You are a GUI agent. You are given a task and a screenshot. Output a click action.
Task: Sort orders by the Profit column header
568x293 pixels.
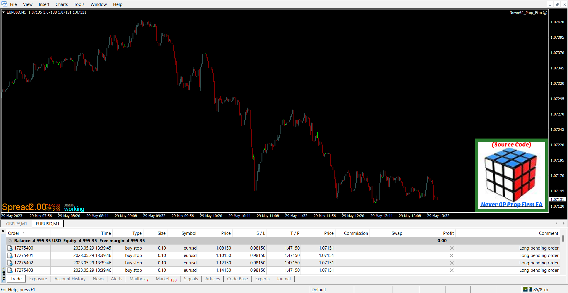(448, 233)
